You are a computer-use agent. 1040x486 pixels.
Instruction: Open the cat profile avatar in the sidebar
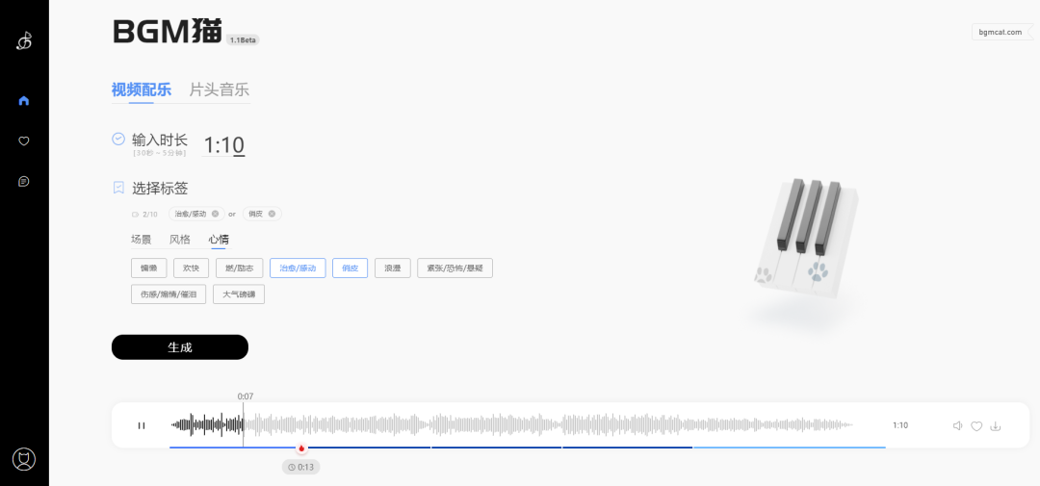coord(24,459)
